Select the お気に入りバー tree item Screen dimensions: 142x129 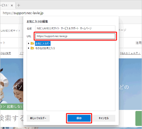[x=43, y=43]
